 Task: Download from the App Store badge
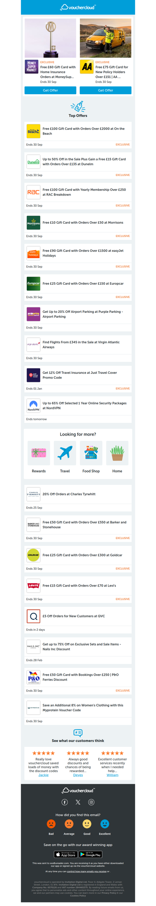click(x=66, y=854)
